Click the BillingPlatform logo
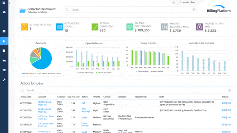The height and width of the screenshot is (133, 237). pos(219,9)
